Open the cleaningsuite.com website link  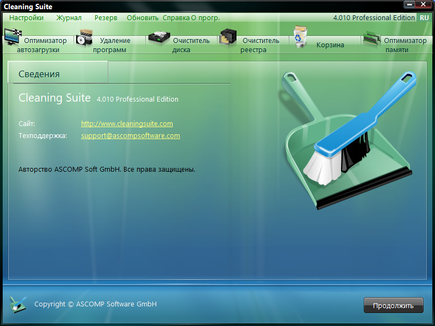point(127,124)
